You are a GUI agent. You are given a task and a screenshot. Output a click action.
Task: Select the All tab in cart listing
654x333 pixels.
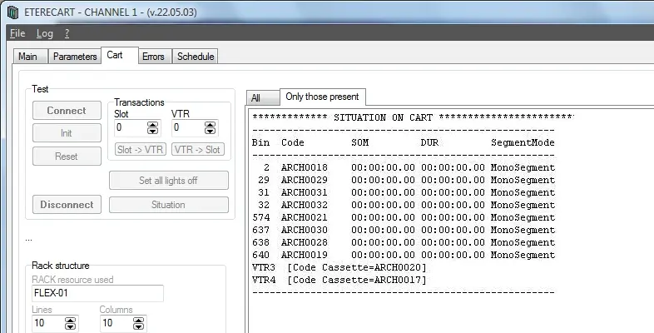click(255, 98)
